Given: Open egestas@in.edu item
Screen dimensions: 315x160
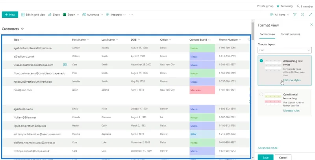Looking at the screenshot, I should [23, 109].
